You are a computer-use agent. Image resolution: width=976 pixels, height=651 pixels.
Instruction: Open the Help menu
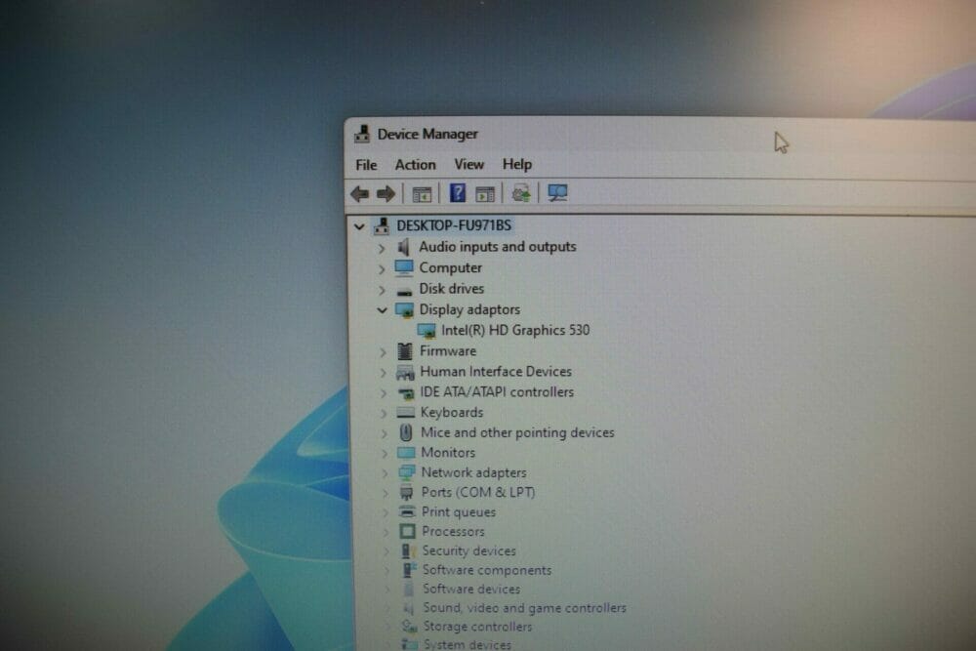517,164
